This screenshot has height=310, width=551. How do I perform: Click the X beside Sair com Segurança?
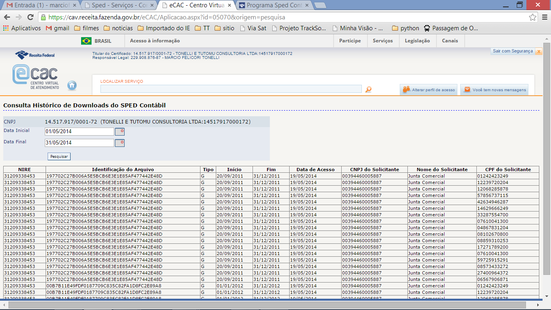[x=538, y=52]
